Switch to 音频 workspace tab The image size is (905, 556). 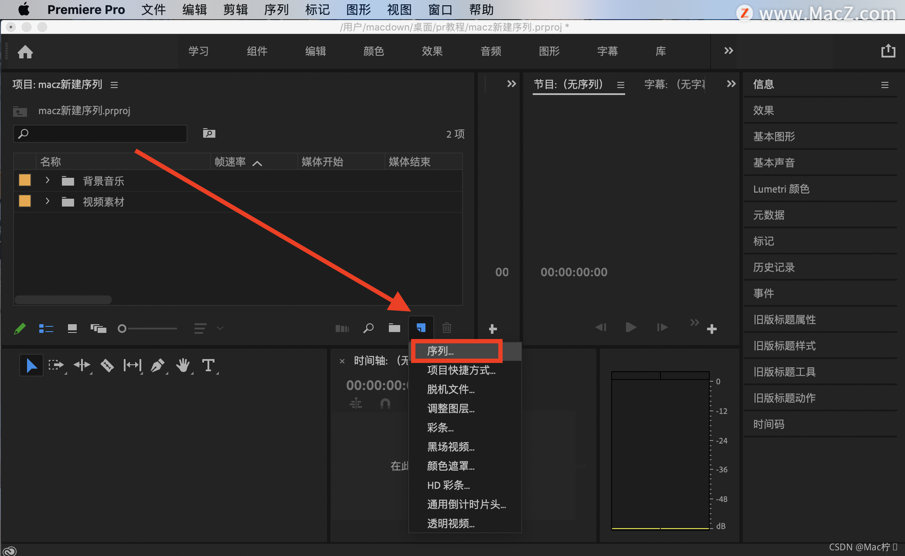[491, 51]
